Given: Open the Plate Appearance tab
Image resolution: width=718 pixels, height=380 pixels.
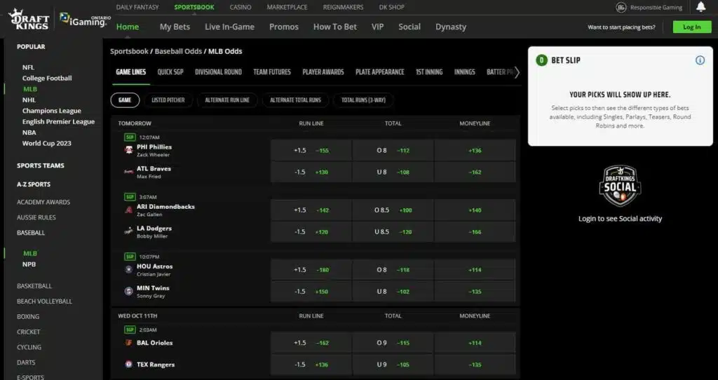Looking at the screenshot, I should click(x=379, y=72).
